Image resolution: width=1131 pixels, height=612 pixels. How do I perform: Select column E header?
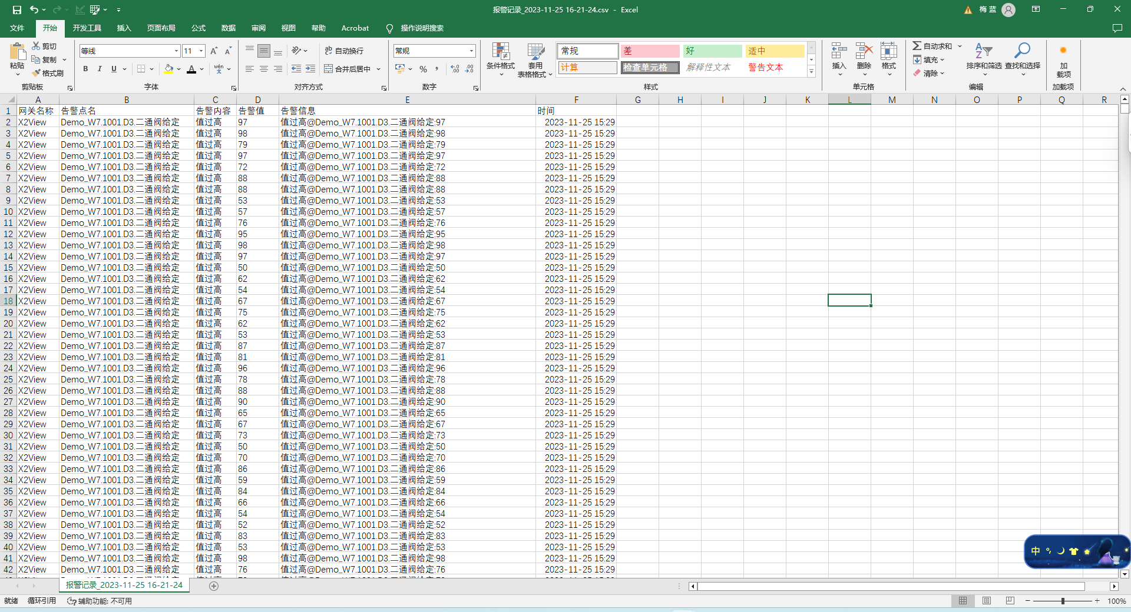coord(407,99)
